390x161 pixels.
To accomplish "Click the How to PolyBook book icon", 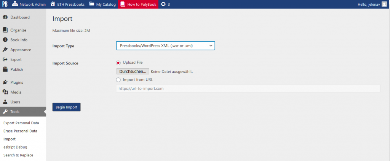I will tap(123, 4).
